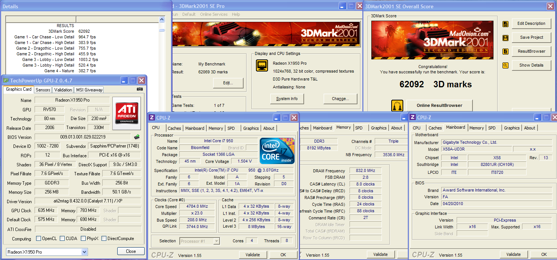Click the Show Details magnifier icon

point(506,65)
